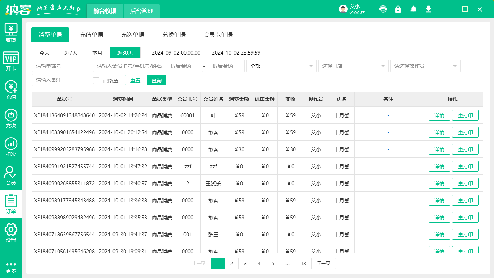Open 详情 for zzf member order
Image resolution: width=494 pixels, height=278 pixels.
(439, 167)
